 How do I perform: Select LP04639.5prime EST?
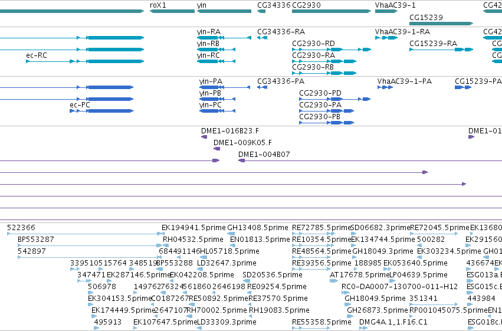point(392,281)
